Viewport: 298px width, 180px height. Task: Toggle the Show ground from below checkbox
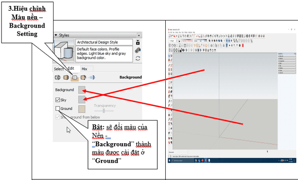[58, 117]
